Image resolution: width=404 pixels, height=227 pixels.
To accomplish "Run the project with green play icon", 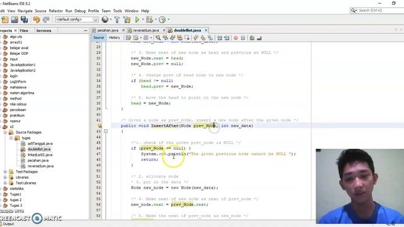I will (138, 20).
